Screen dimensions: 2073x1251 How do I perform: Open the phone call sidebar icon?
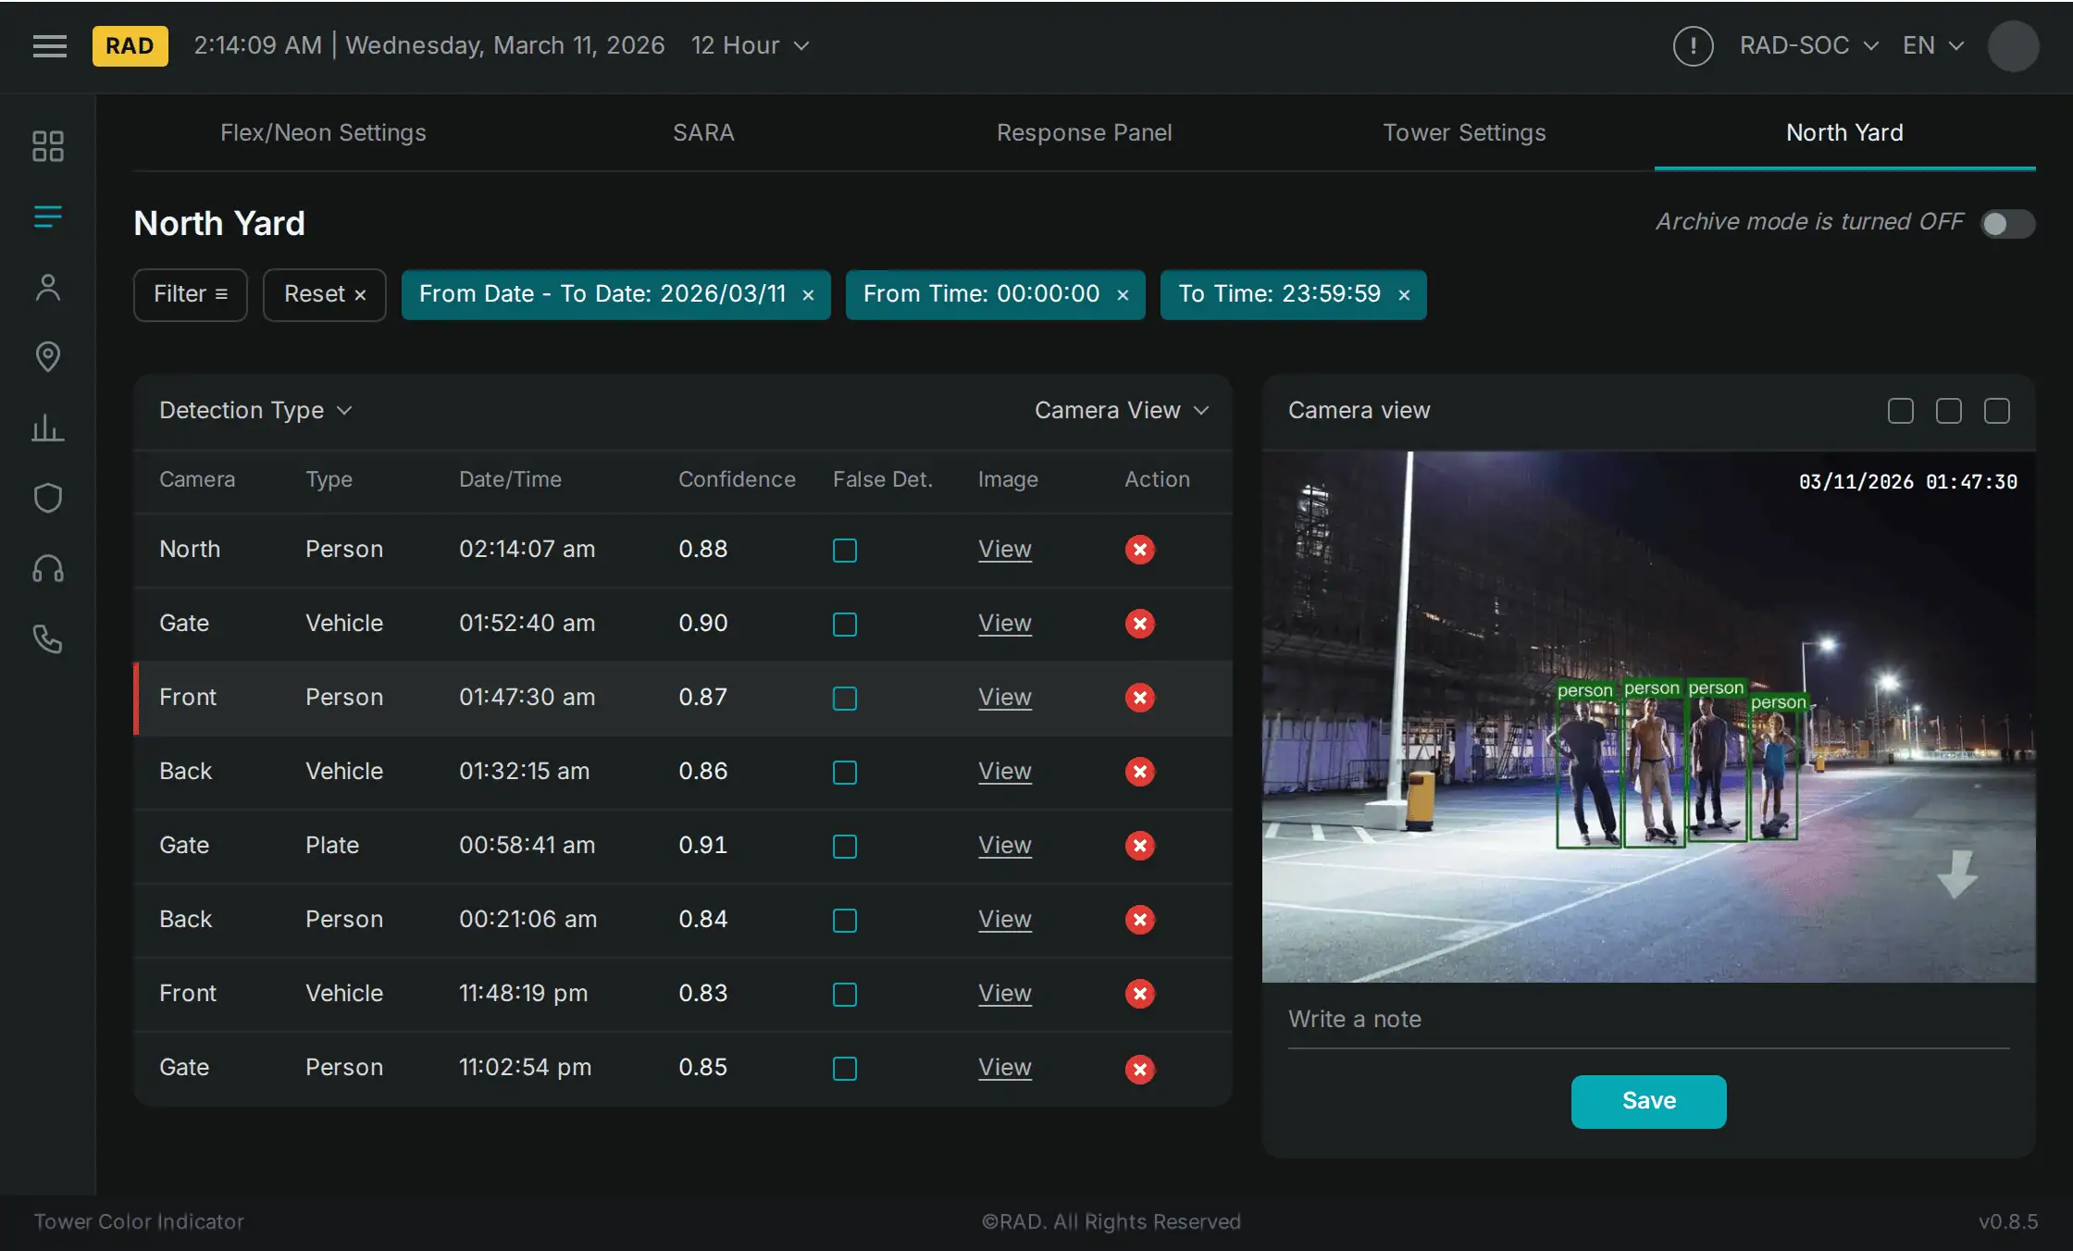click(x=48, y=638)
